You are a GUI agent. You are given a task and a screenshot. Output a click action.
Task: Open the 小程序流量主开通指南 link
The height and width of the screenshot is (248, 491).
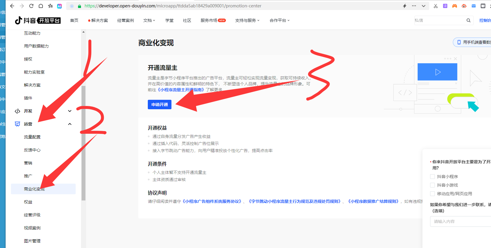point(181,90)
